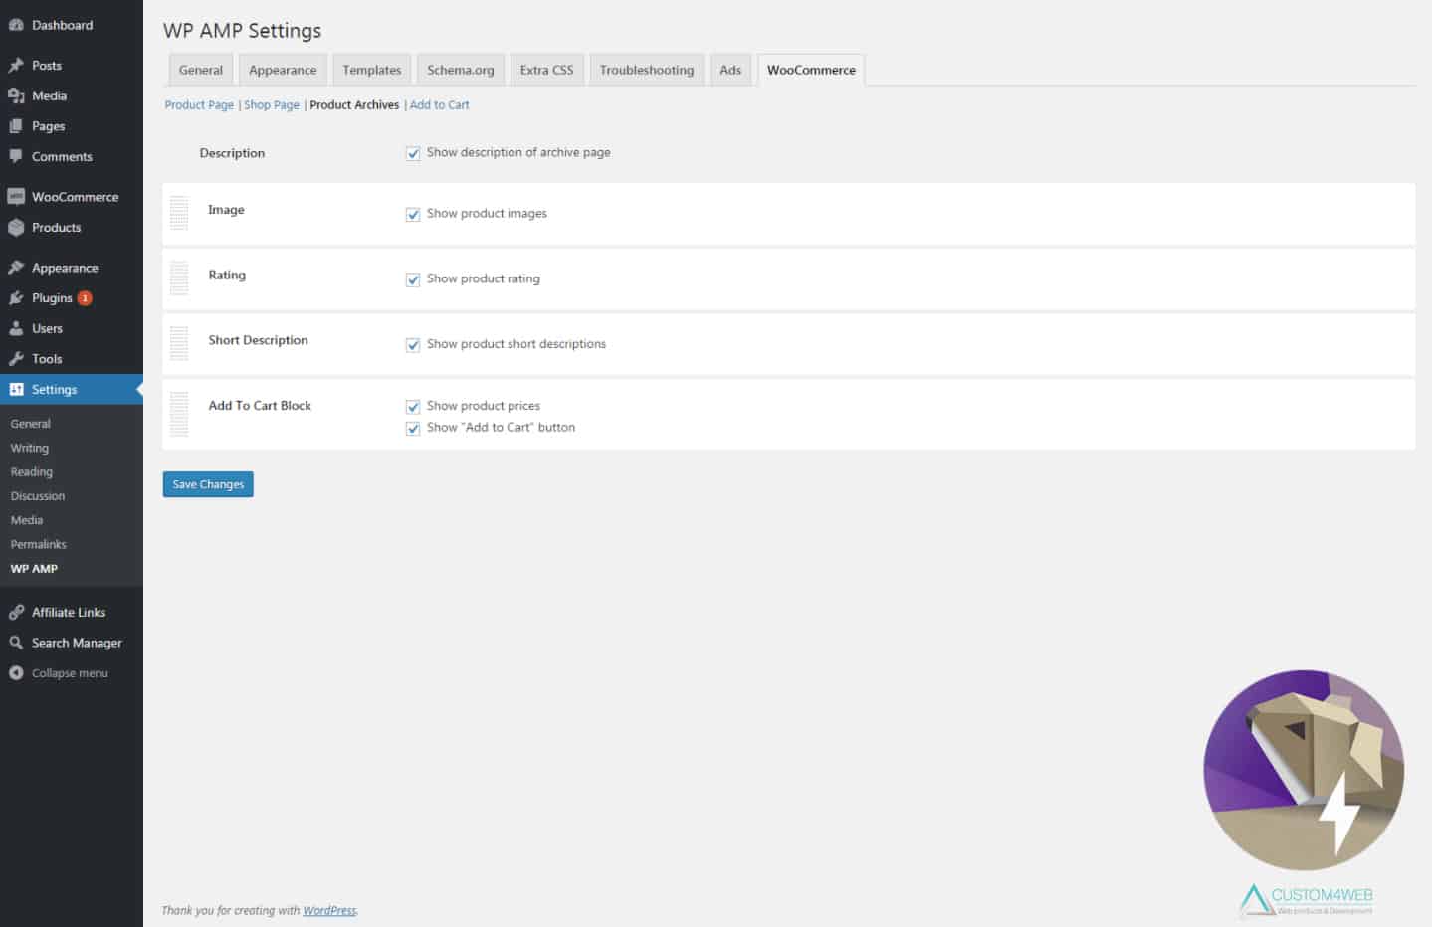Click the Pages document icon
This screenshot has width=1432, height=927.
click(x=16, y=126)
